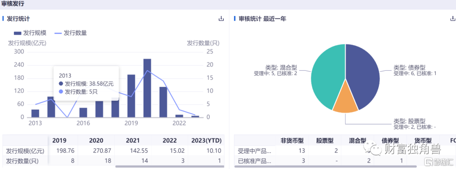Click the 2022 column header
The image size is (456, 169).
click(x=170, y=140)
